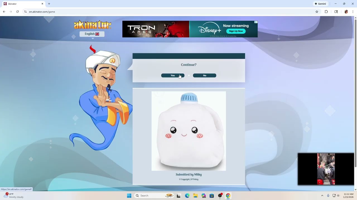Open Gemini in Chrome
The image size is (357, 200).
click(x=320, y=4)
